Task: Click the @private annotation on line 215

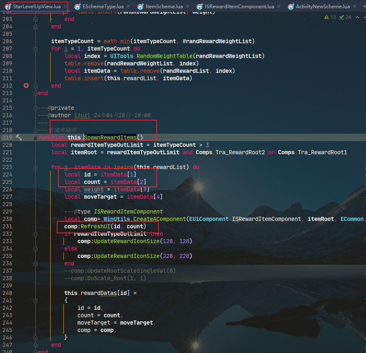Action: [61, 108]
